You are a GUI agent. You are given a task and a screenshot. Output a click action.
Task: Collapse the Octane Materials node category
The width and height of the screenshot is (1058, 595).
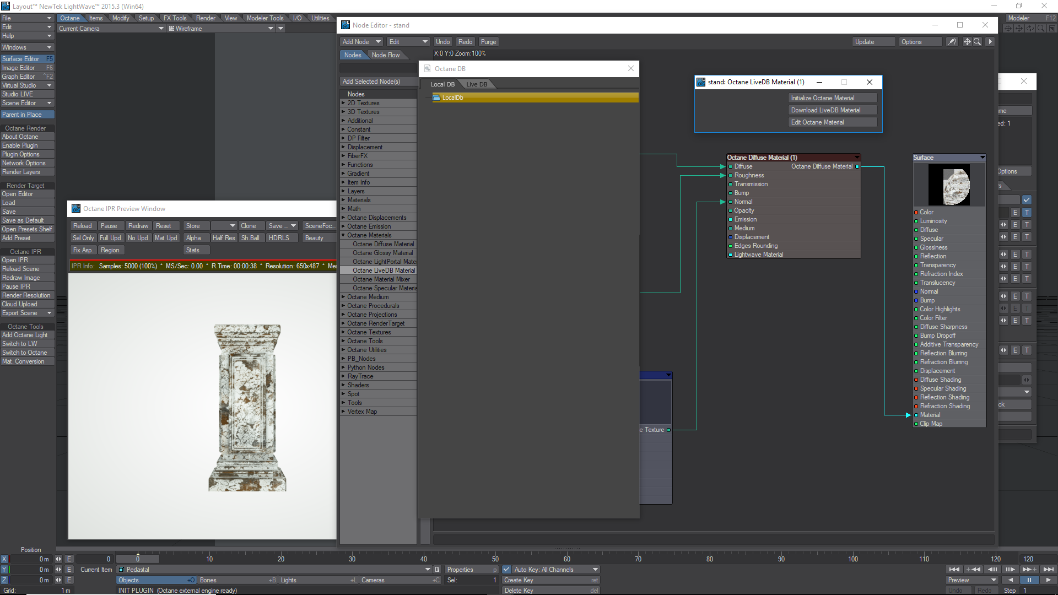click(x=343, y=235)
